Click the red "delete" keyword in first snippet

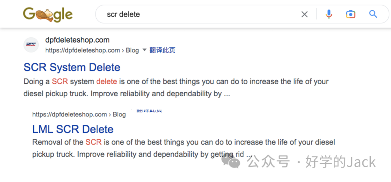tap(106, 81)
